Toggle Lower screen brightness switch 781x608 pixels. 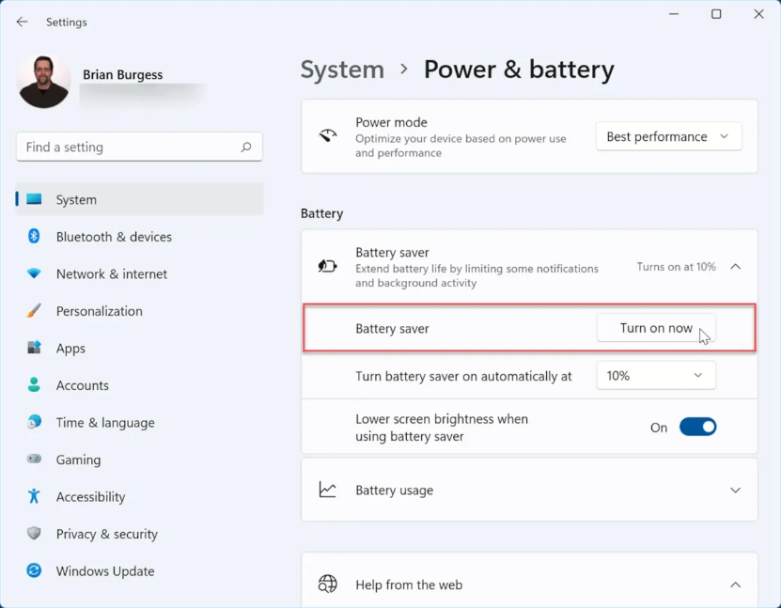(697, 427)
